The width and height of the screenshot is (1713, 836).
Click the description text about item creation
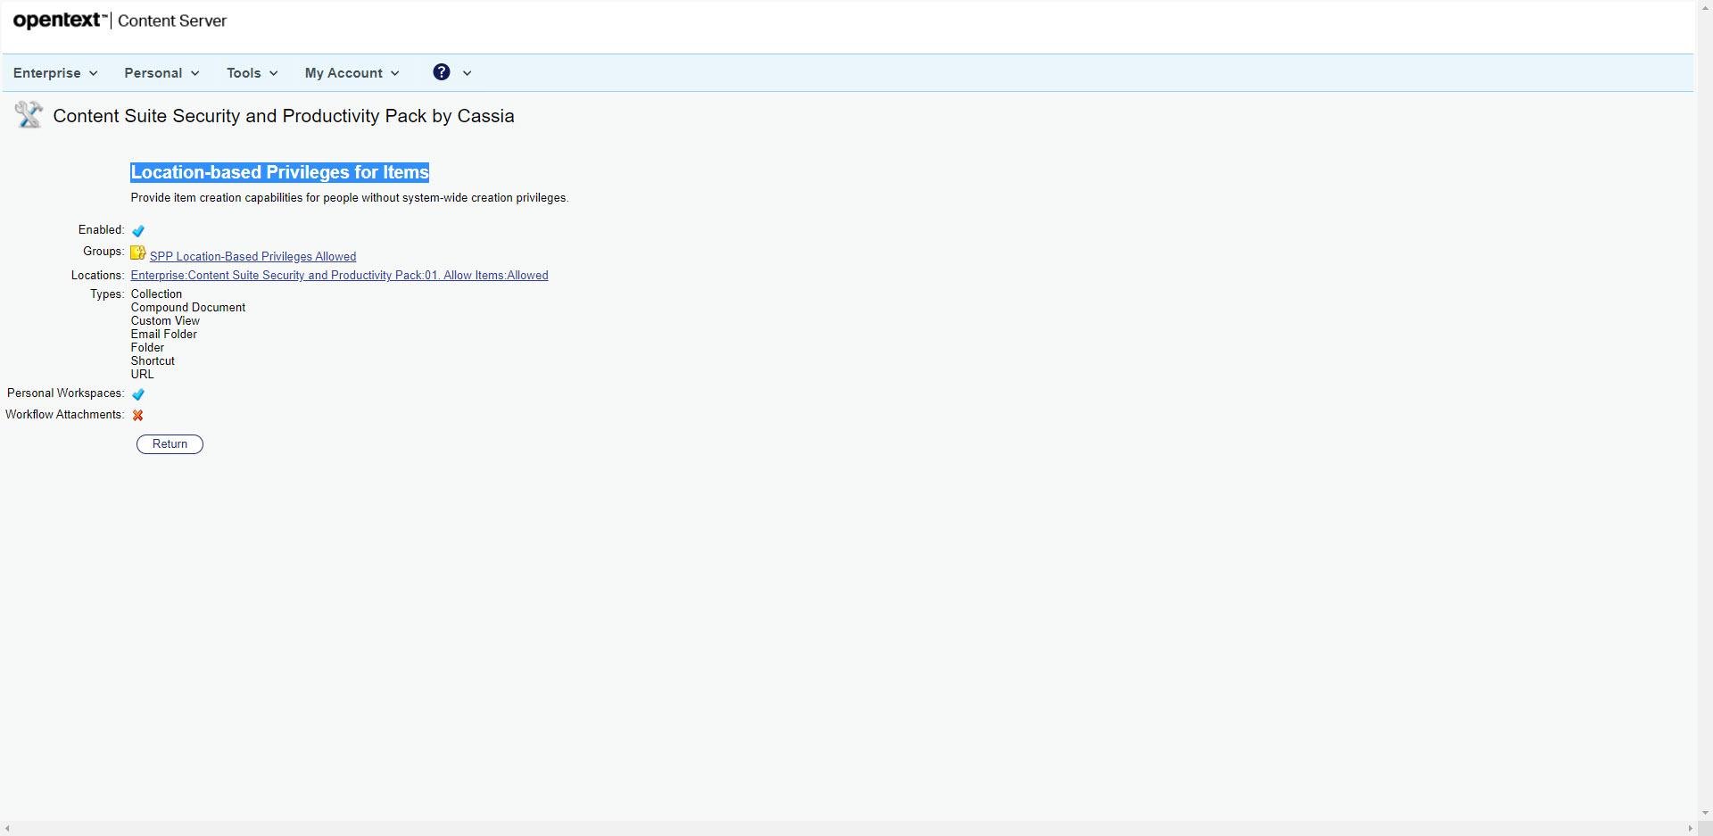tap(350, 198)
